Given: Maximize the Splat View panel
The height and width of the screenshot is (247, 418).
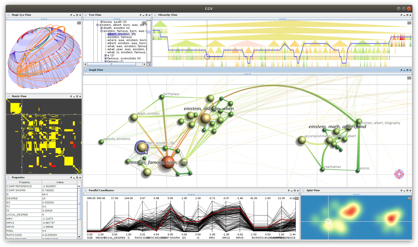Looking at the screenshot, I should coord(407,190).
